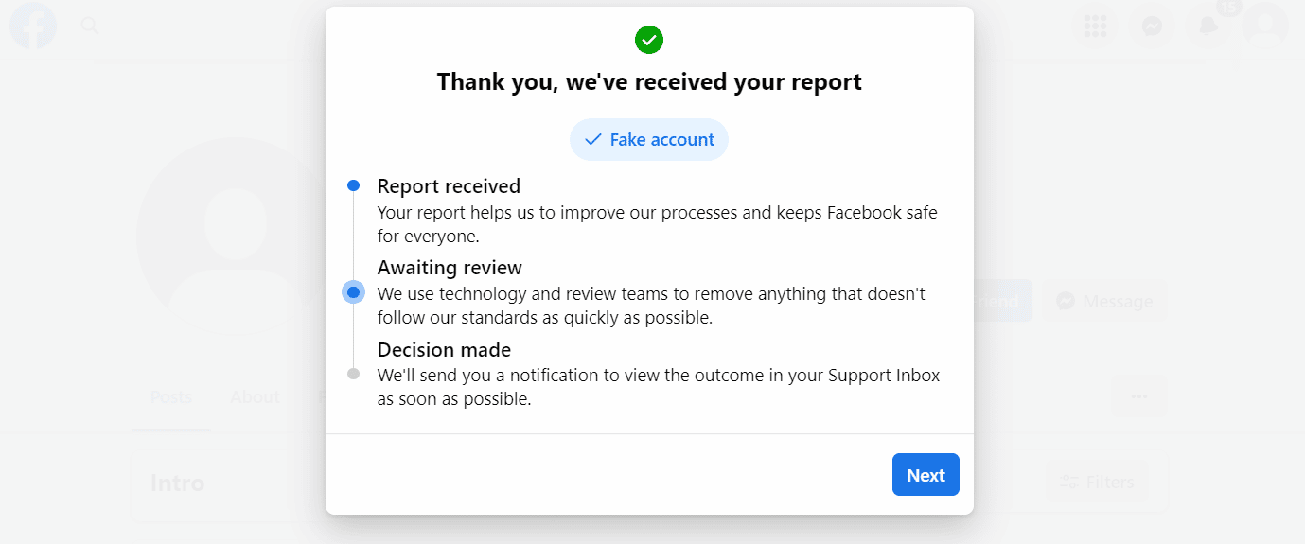This screenshot has width=1305, height=544.
Task: Select the Fake account chip
Action: [x=649, y=140]
